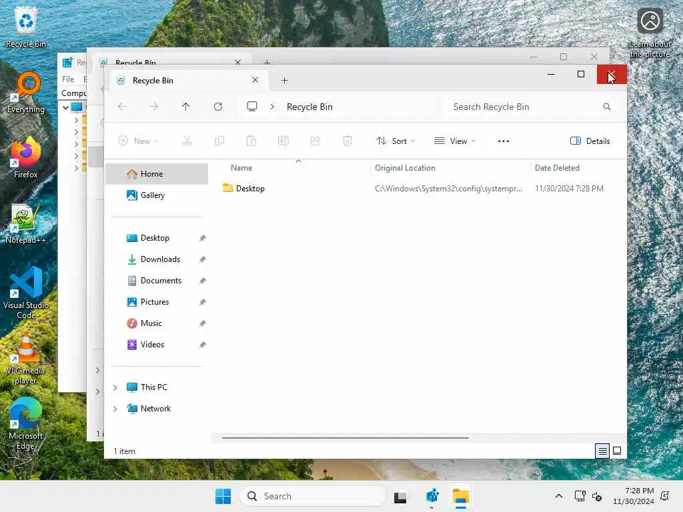Select the Firefox desktop shortcut
Screen dimensions: 683x512
[x=26, y=158]
